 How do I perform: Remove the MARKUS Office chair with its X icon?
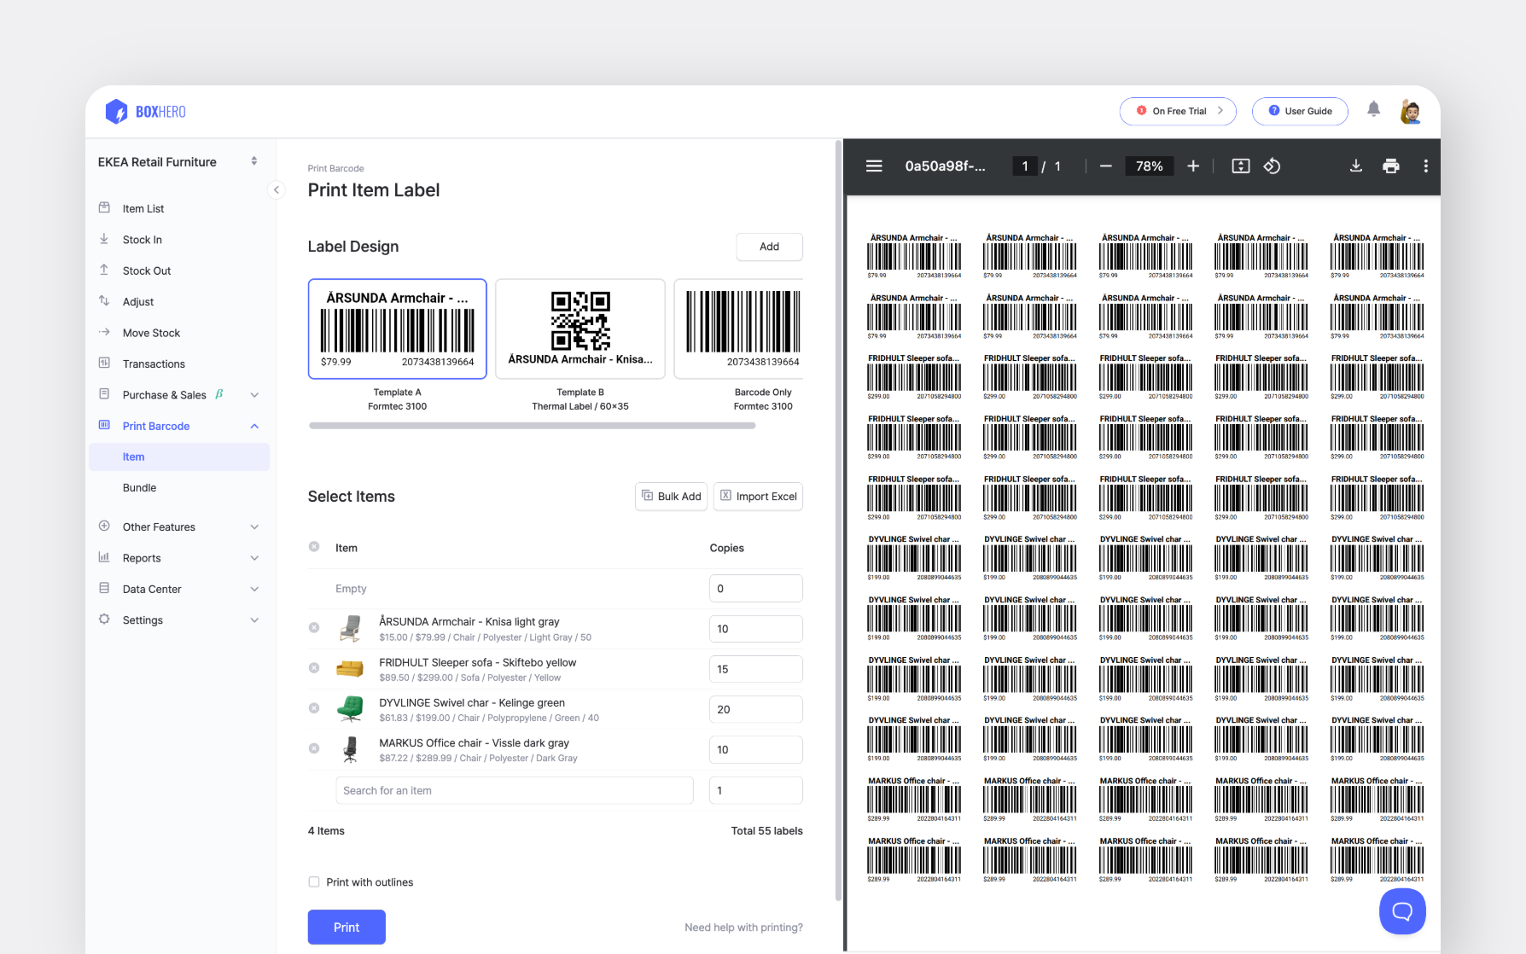click(x=313, y=748)
